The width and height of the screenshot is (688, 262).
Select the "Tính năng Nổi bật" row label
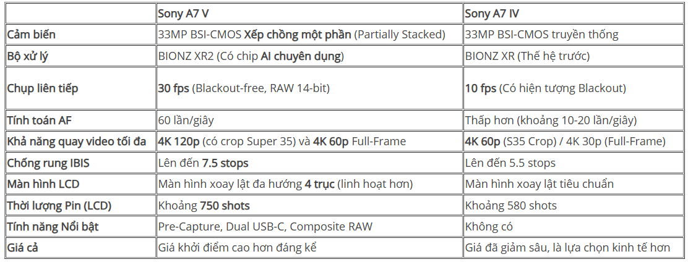[53, 227]
